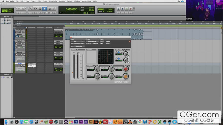Viewport: 223px width, 125px height.
Task: Open the Aux 1 input bus selector
Action: [58, 64]
